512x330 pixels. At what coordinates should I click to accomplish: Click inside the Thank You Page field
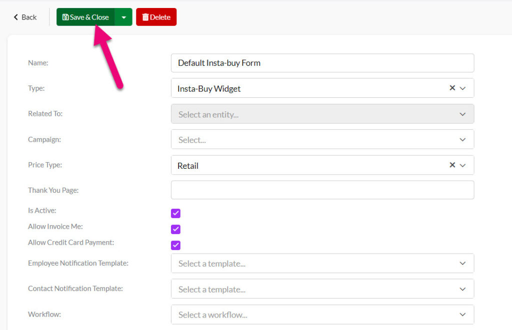point(322,190)
